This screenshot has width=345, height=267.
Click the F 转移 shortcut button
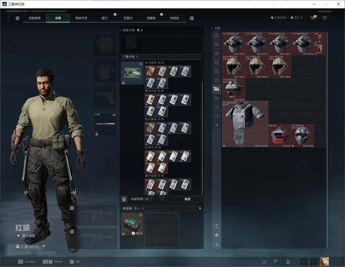(x=75, y=262)
